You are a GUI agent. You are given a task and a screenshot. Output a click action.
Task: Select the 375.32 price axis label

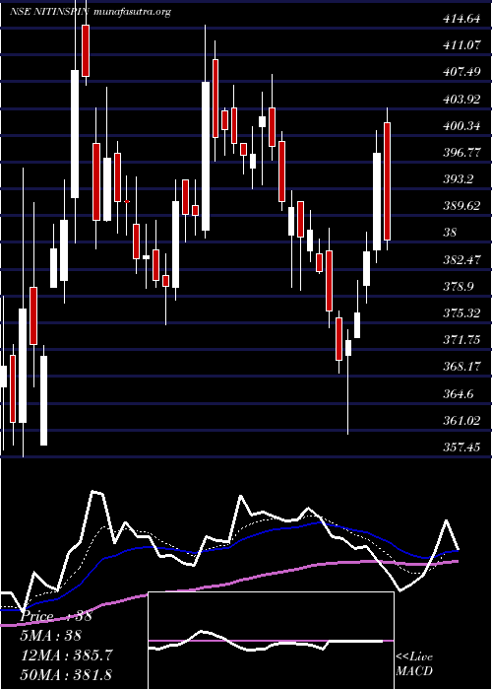tap(461, 313)
